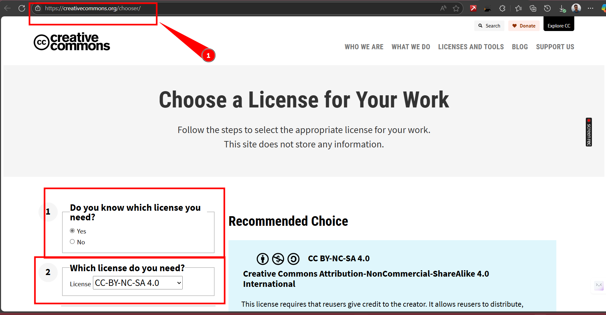Screen dimensions: 606x315
Task: Open the License dropdown showing CC-BY-NC-SA 4.0
Action: 138,283
